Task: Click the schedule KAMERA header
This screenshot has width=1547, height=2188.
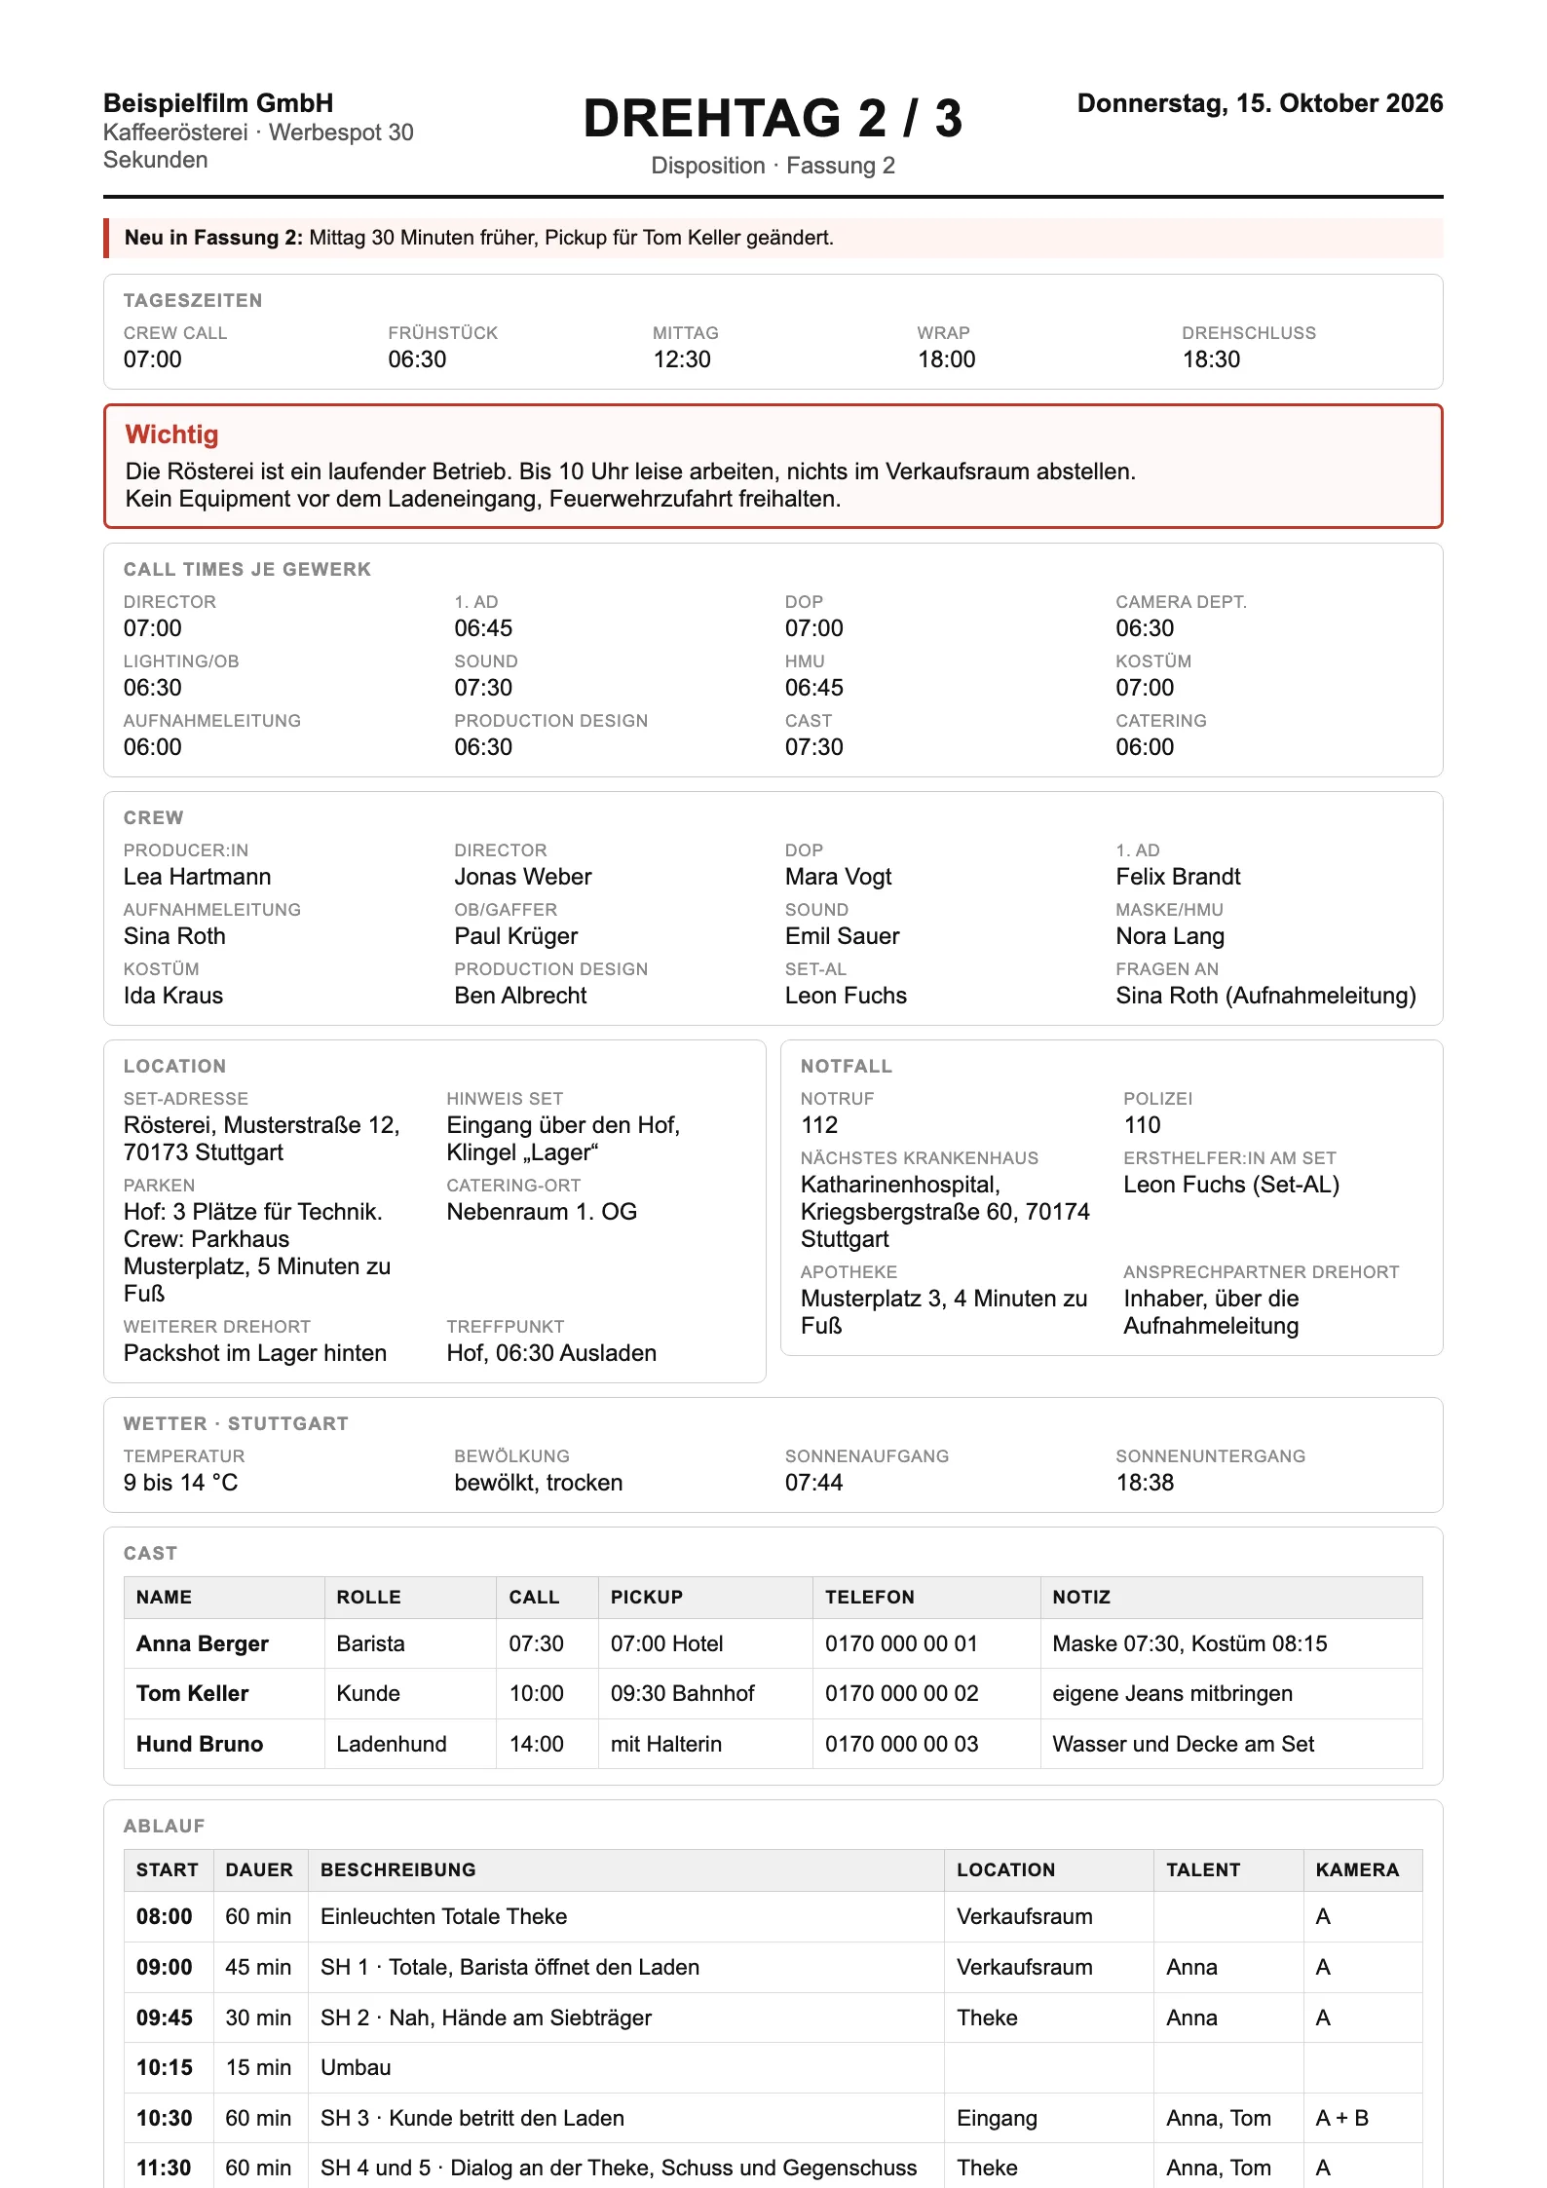Action: coord(1357,1870)
